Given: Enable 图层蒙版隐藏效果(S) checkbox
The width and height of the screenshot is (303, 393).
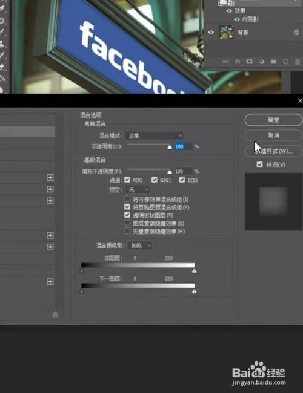Looking at the screenshot, I should point(127,223).
